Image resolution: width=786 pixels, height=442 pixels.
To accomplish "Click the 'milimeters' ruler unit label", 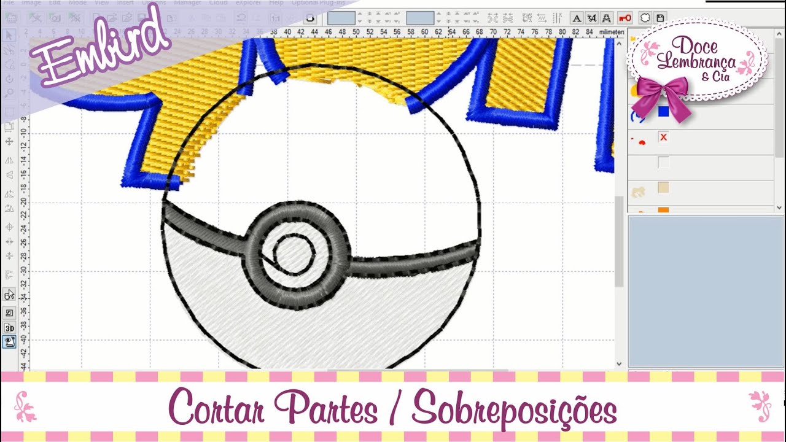I will coord(611,32).
